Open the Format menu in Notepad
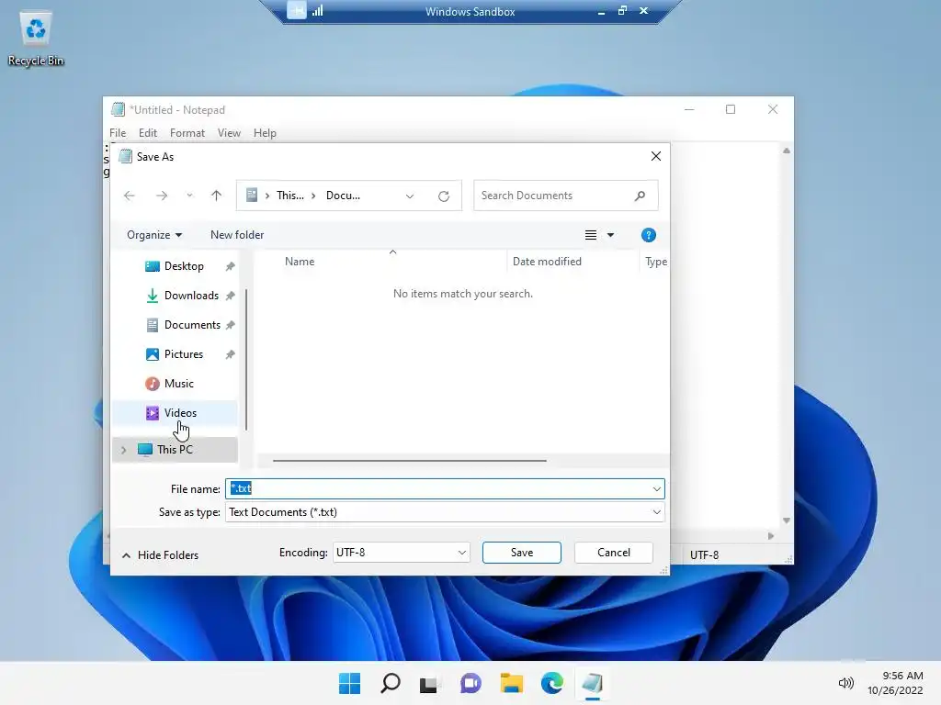 (x=187, y=133)
